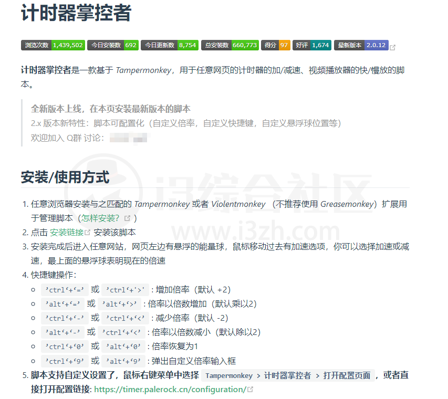Click the 今日更新数 8,754 badge

pyautogui.click(x=170, y=45)
